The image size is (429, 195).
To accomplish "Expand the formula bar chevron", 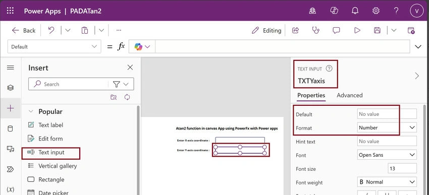I will pos(418,47).
